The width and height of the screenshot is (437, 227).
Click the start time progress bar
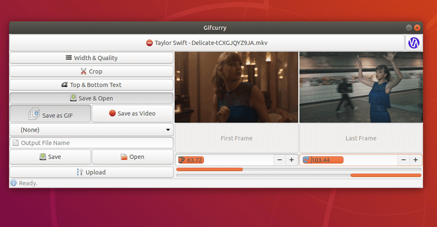(299, 169)
